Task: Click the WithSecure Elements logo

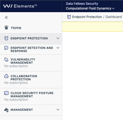Action: [x=20, y=6]
